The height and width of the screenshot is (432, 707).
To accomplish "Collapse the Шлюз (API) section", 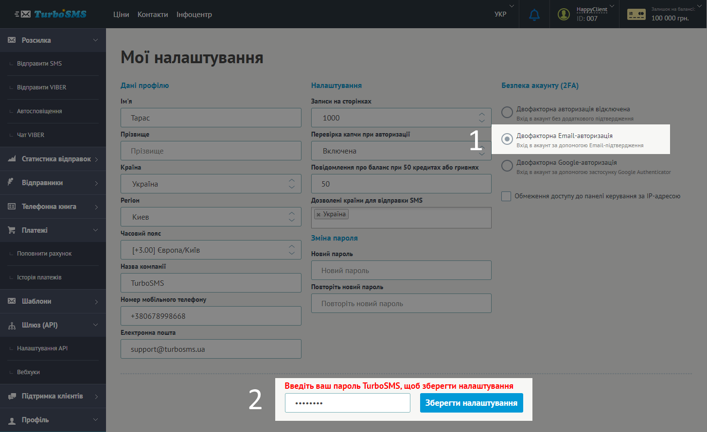I will [x=96, y=325].
